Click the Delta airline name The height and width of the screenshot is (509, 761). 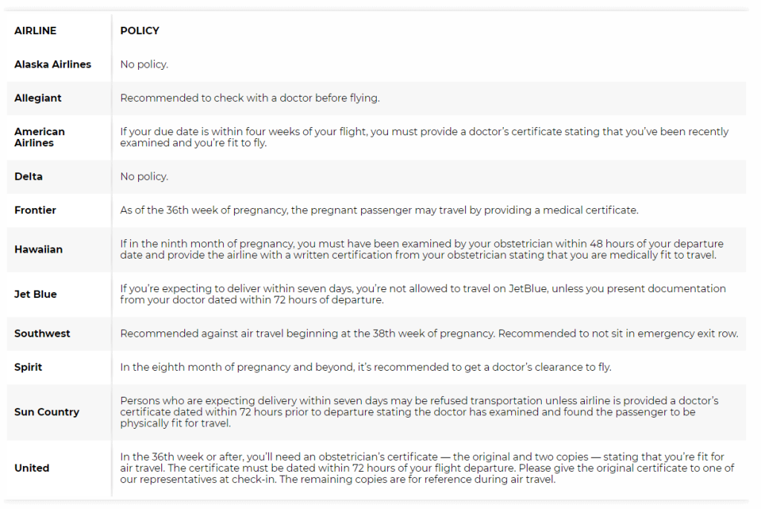(x=28, y=177)
